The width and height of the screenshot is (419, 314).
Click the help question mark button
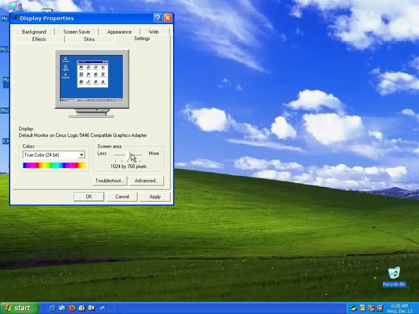coord(158,18)
